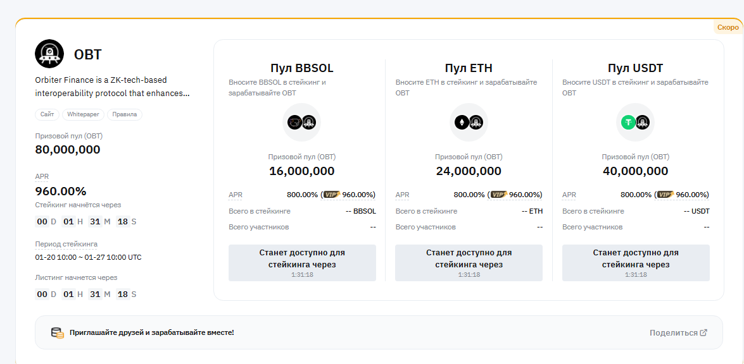Click the coins icon in invite banner

[x=58, y=332]
